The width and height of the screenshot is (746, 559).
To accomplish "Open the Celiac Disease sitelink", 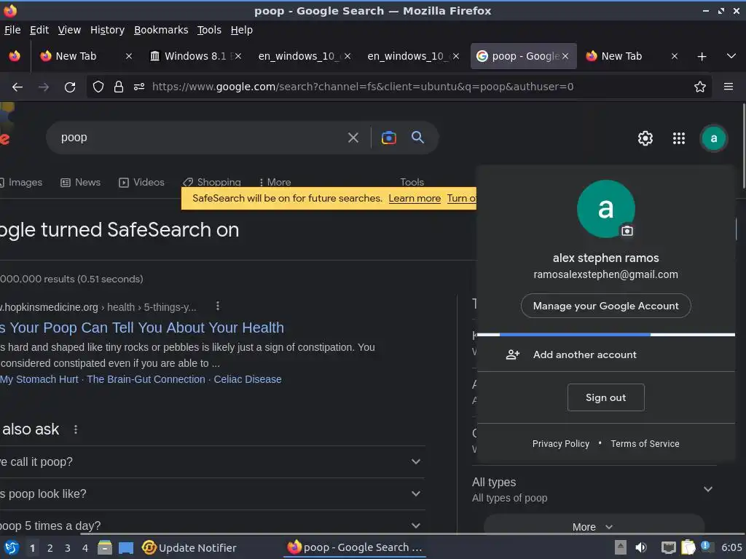I will click(248, 379).
